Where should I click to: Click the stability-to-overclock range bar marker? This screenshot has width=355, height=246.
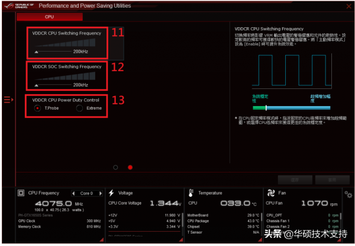click(266, 108)
